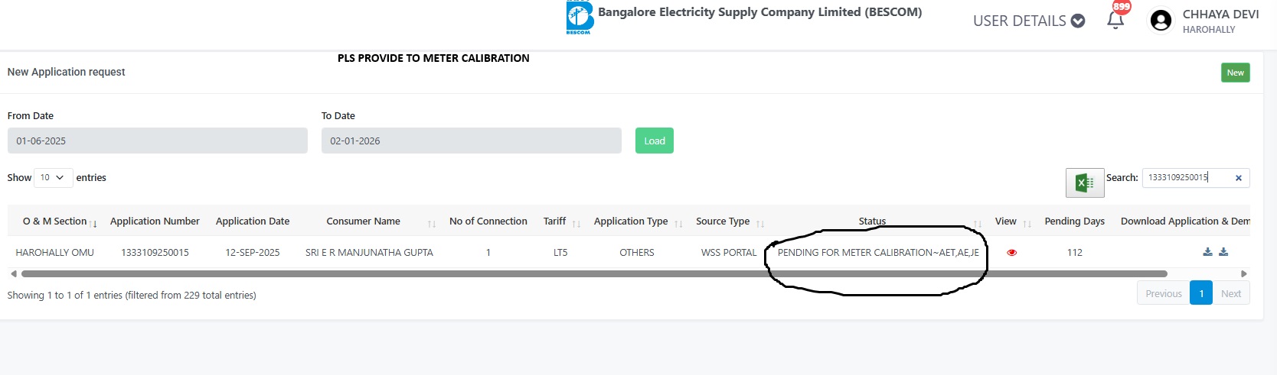Viewport: 1277px width, 375px height.
Task: Click the first download icon in the row
Action: pyautogui.click(x=1207, y=252)
